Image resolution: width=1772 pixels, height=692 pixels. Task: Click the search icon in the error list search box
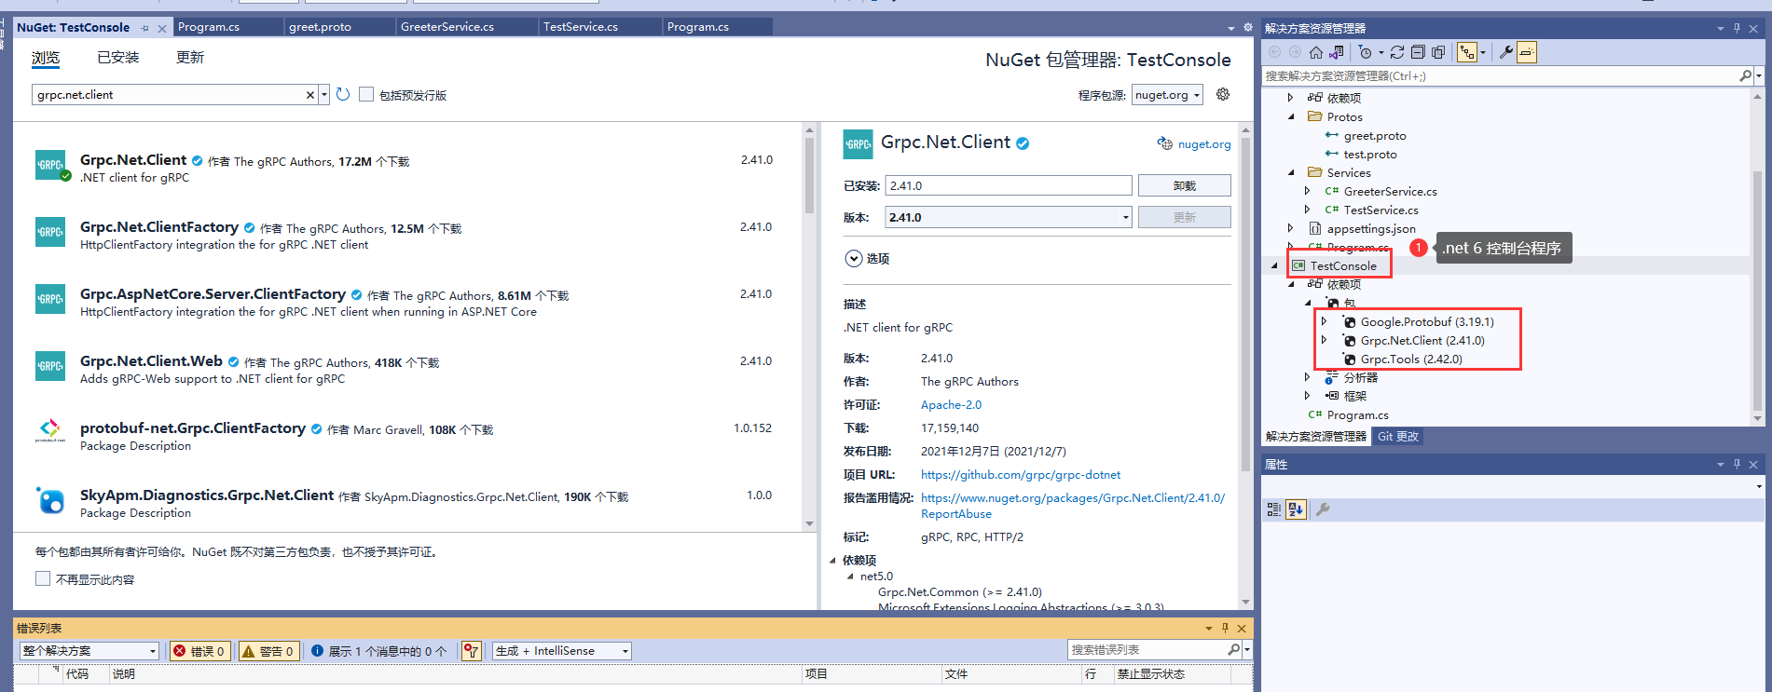[1233, 649]
